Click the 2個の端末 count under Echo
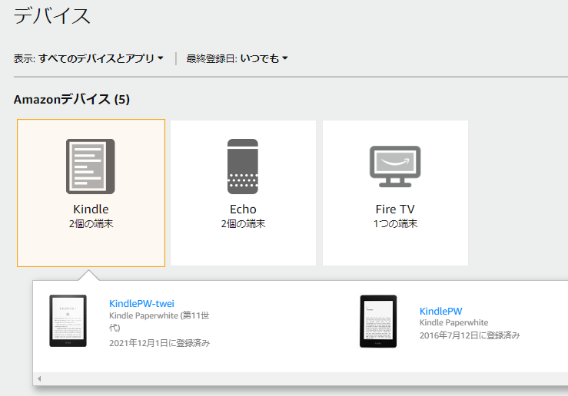This screenshot has width=568, height=396. tap(243, 223)
